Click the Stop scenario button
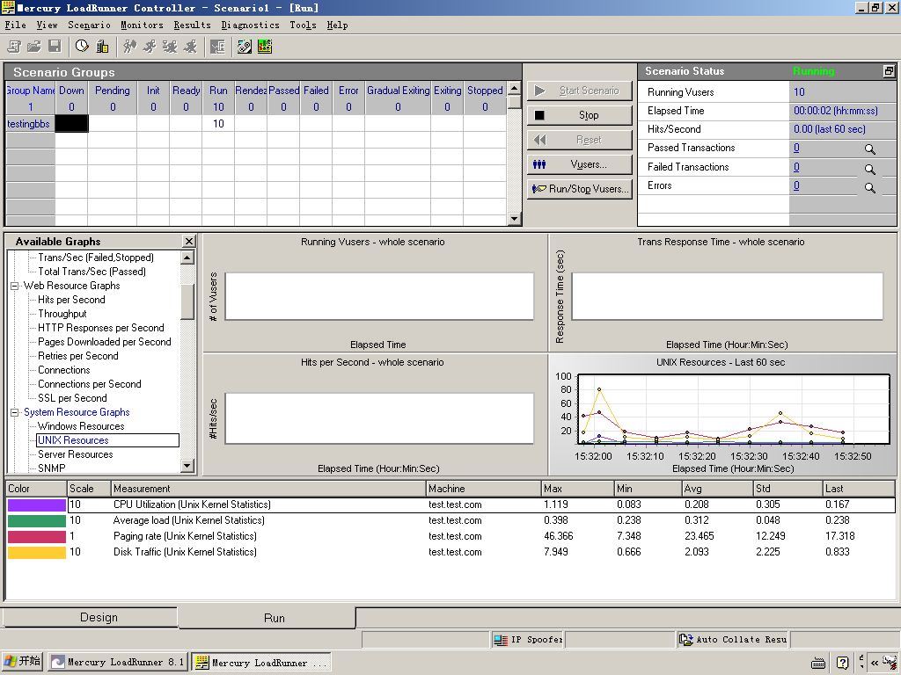Viewport: 901px width, 675px height. coord(579,115)
